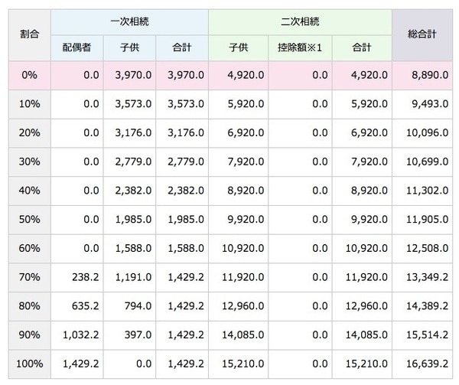Select the 13,349.2 grand total cell
This screenshot has height=385, width=459.
pyautogui.click(x=424, y=279)
